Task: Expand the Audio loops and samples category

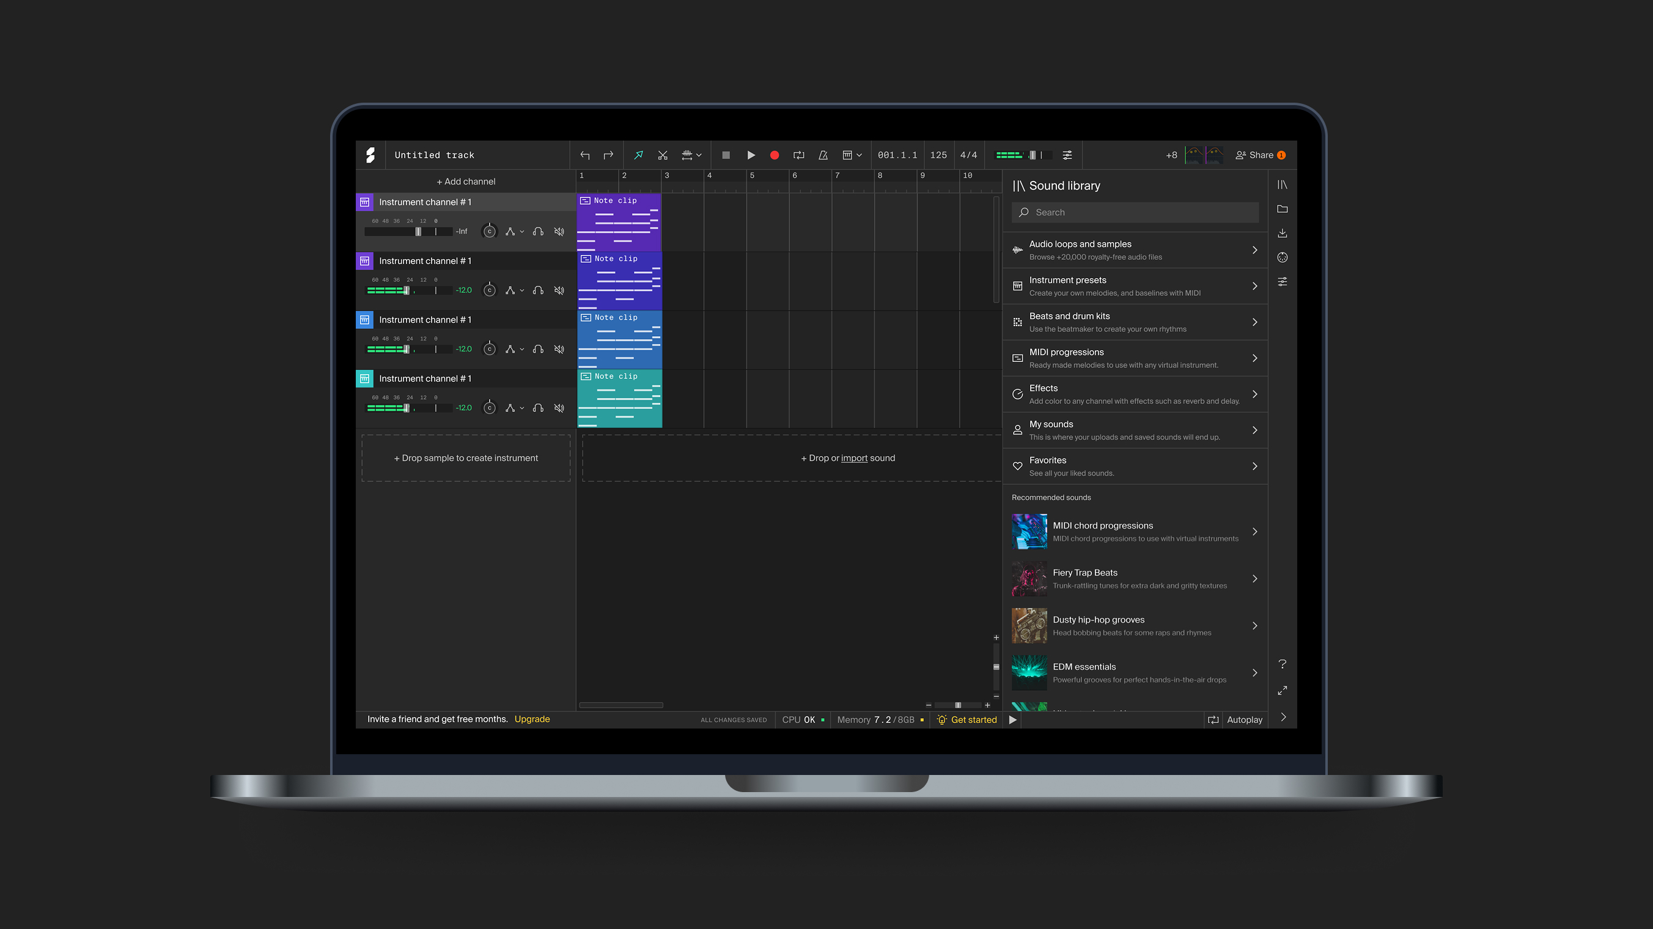Action: [1135, 249]
